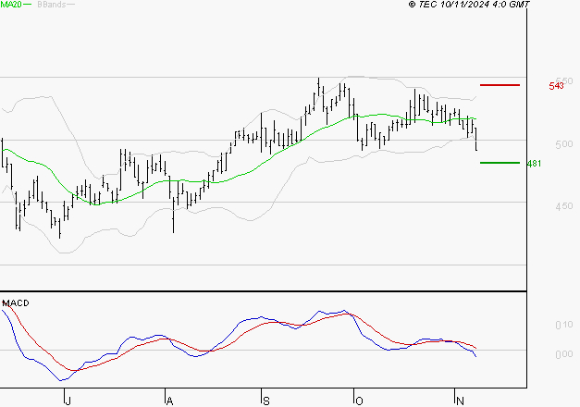Click the O month axis label

(x=359, y=401)
